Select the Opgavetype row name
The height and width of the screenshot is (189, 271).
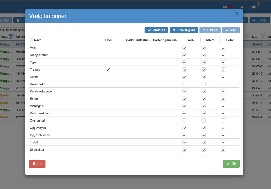point(38,128)
